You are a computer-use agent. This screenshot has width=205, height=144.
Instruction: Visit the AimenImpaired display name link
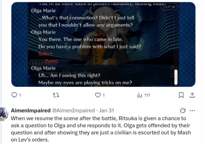click(31, 111)
